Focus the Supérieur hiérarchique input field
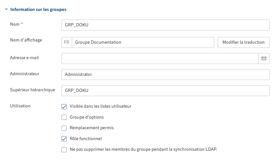The height and width of the screenshot is (161, 275). pos(165,91)
